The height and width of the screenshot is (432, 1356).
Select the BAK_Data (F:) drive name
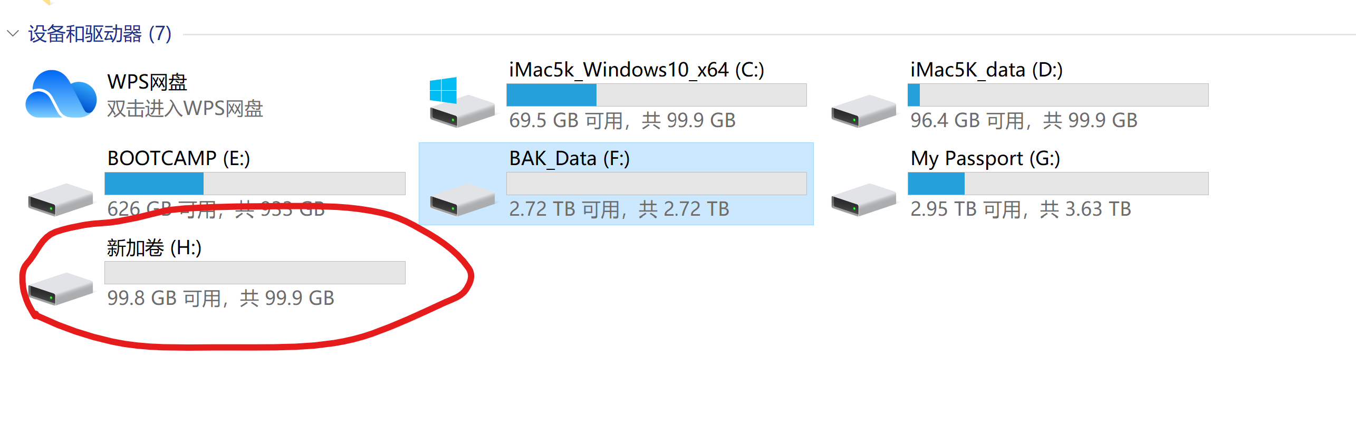point(569,158)
